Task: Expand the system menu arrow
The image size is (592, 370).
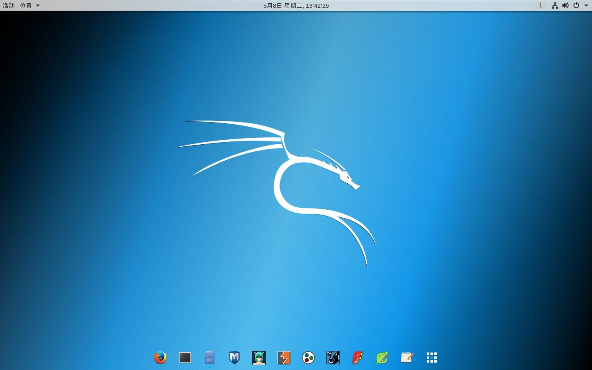Action: [x=586, y=6]
